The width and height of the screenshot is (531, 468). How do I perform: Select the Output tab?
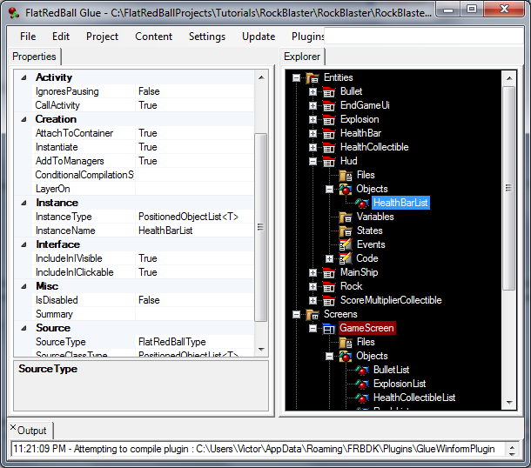click(32, 431)
